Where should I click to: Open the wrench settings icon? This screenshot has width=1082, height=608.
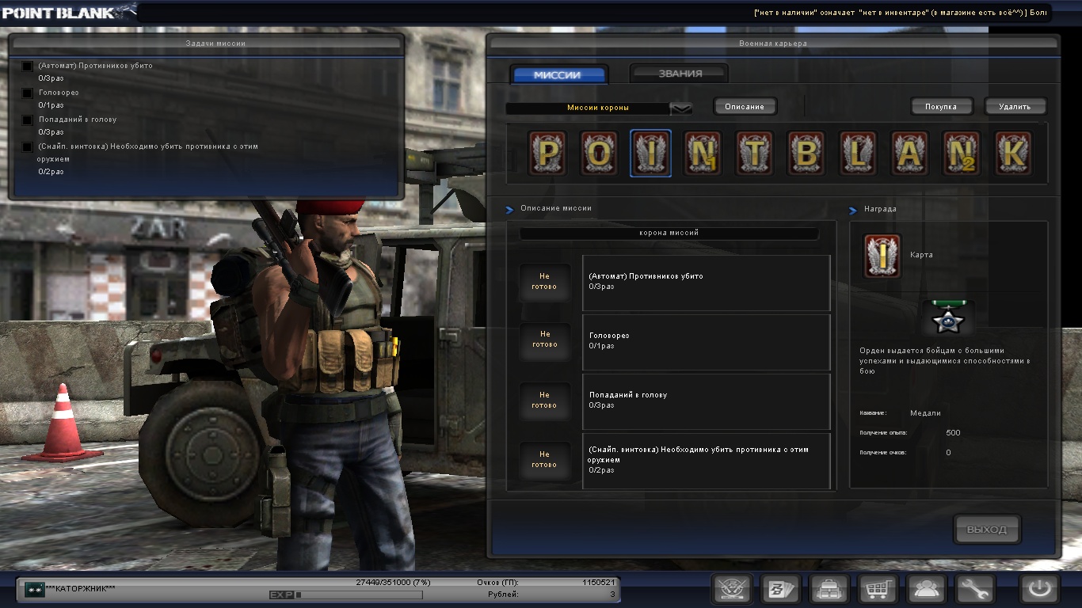(x=975, y=590)
